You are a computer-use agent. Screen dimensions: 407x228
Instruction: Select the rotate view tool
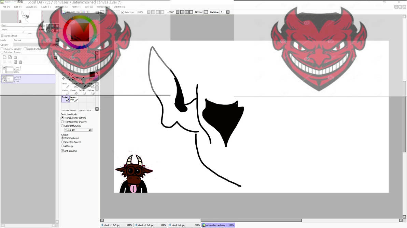[73, 78]
